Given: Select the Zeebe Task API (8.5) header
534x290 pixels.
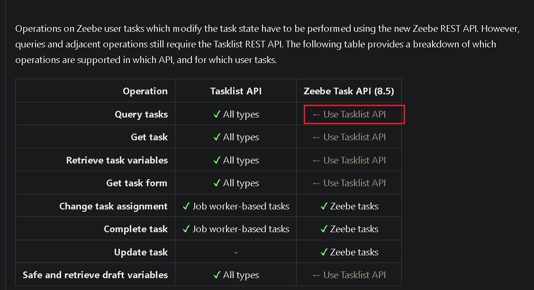Looking at the screenshot, I should pos(349,91).
